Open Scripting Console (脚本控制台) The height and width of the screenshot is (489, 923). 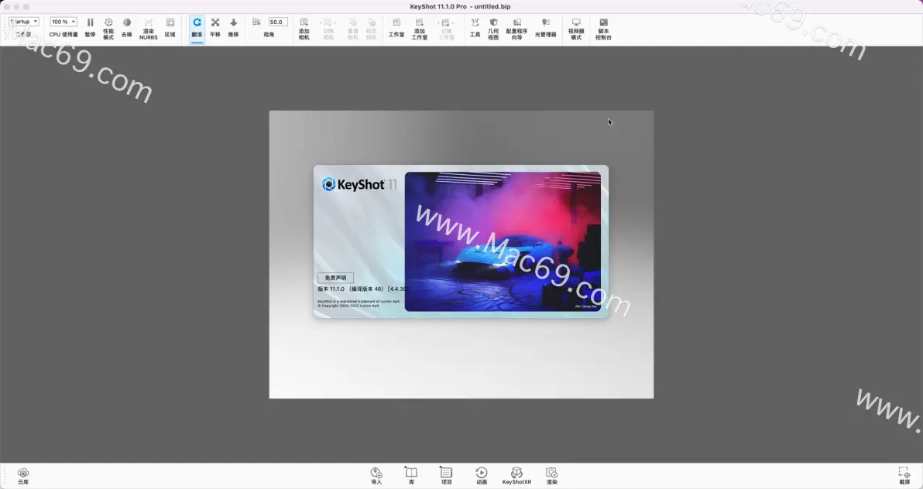[603, 29]
